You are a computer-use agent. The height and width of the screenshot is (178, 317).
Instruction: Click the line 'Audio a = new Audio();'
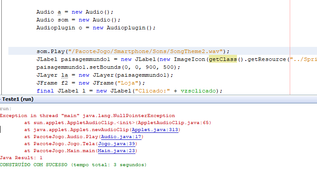click(x=75, y=12)
